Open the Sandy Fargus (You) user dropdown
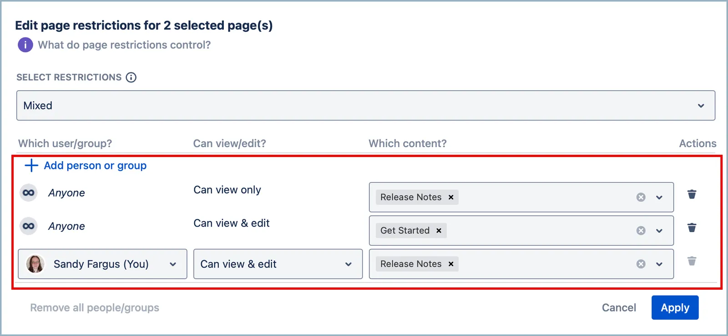Image resolution: width=728 pixels, height=336 pixels. click(102, 264)
